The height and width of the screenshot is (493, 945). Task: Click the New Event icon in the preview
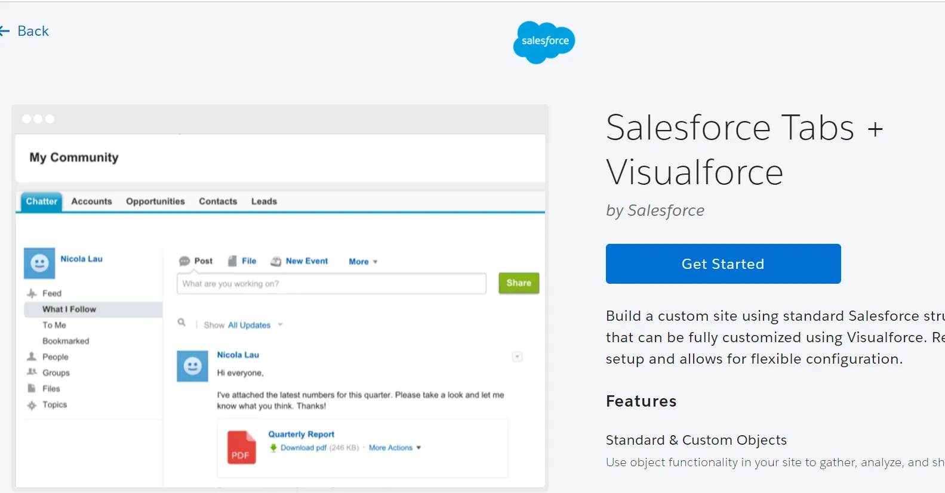click(276, 261)
